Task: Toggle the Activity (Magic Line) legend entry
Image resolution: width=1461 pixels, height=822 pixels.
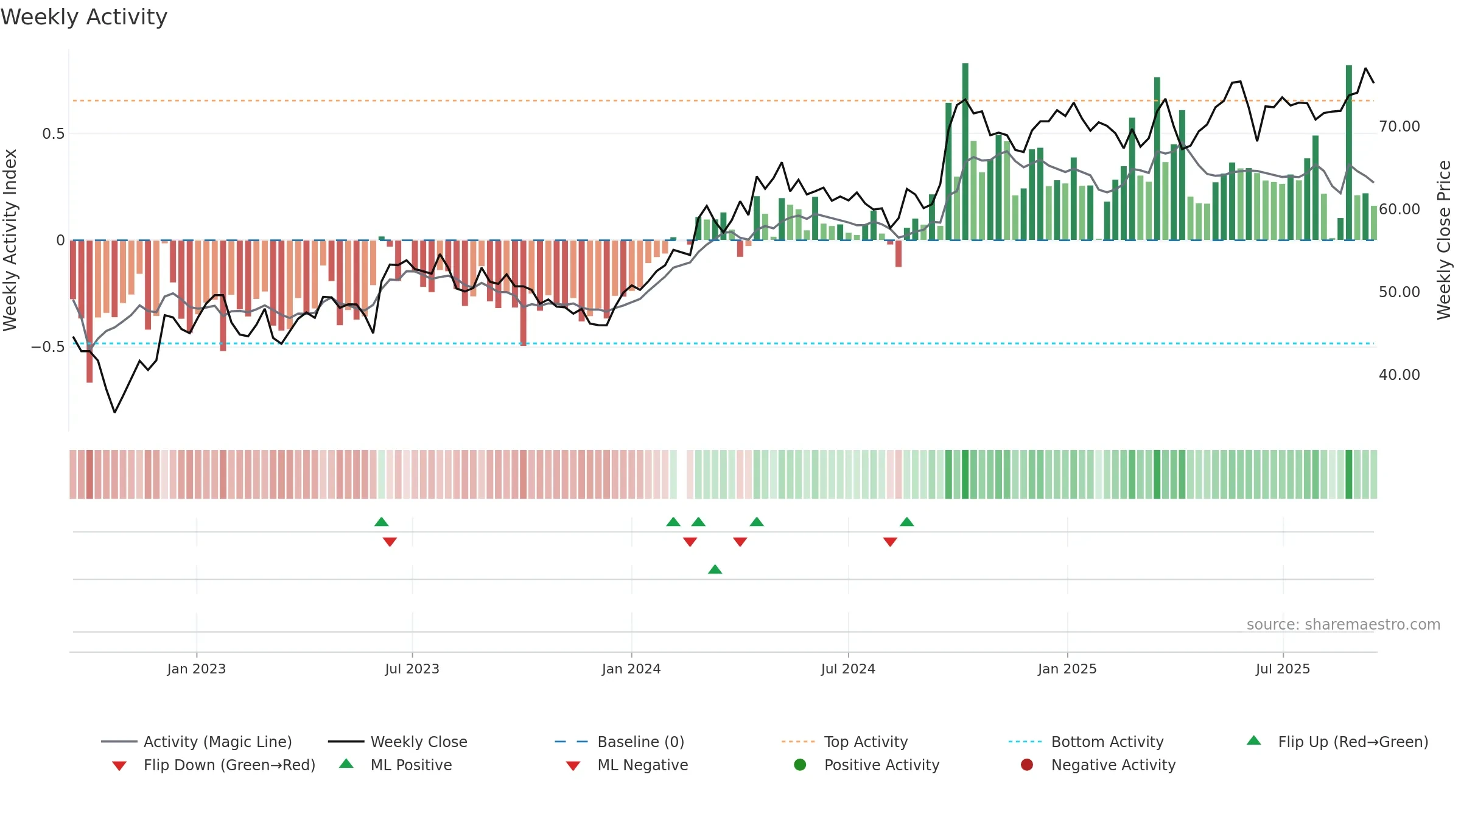Action: point(197,742)
